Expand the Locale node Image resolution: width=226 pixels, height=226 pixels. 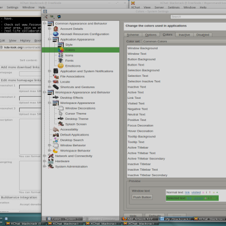coord(49,81)
